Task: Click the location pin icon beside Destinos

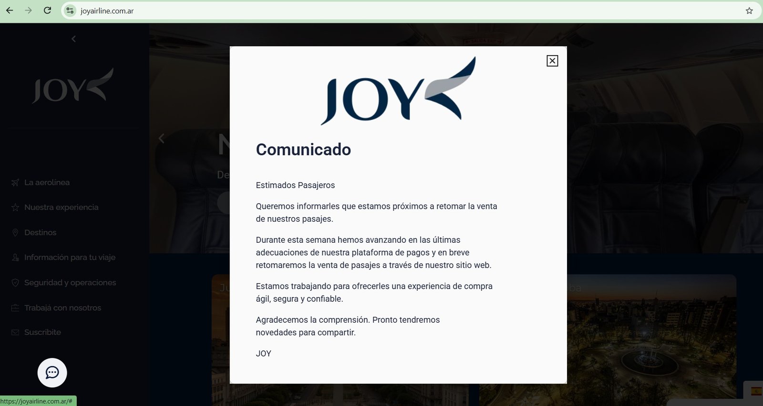Action: (x=15, y=233)
